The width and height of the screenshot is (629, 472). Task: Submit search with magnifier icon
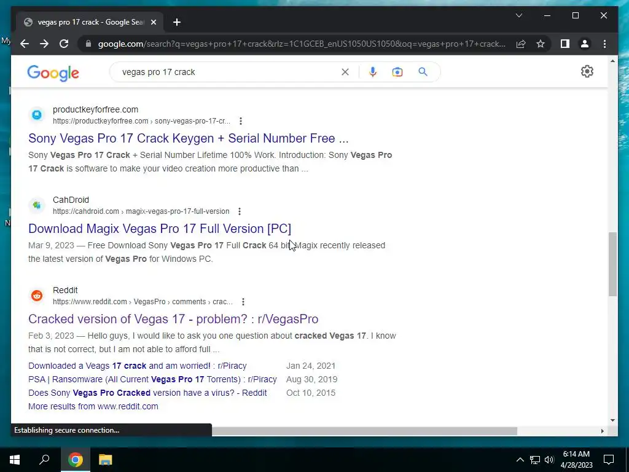(423, 72)
